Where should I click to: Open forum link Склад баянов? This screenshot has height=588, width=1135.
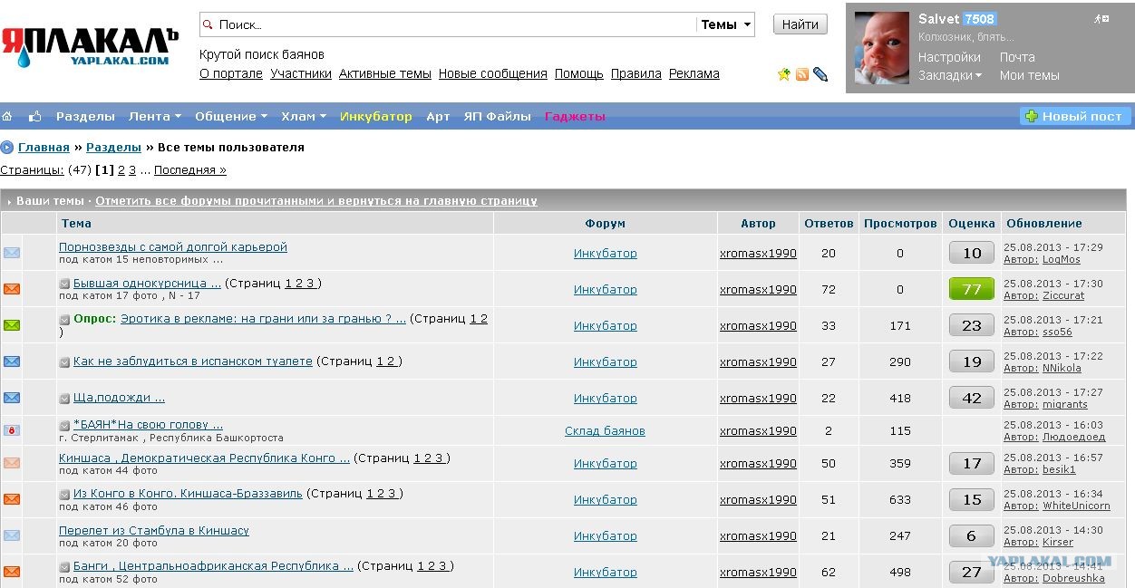coord(605,430)
